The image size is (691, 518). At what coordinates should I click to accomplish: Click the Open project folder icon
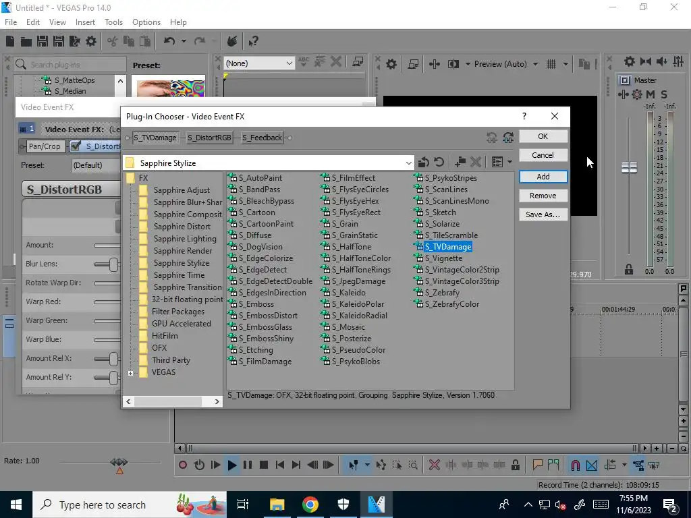(26, 41)
